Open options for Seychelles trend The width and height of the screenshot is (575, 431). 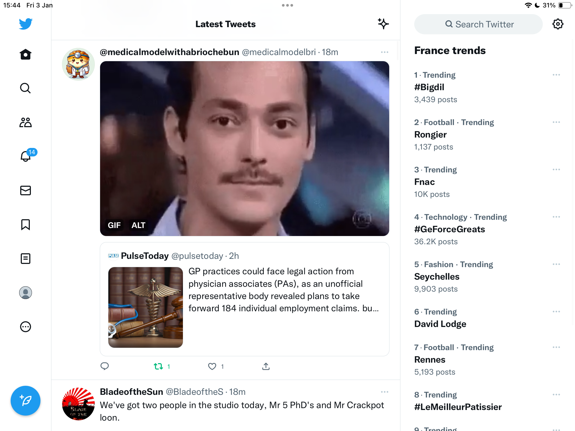[x=556, y=264]
